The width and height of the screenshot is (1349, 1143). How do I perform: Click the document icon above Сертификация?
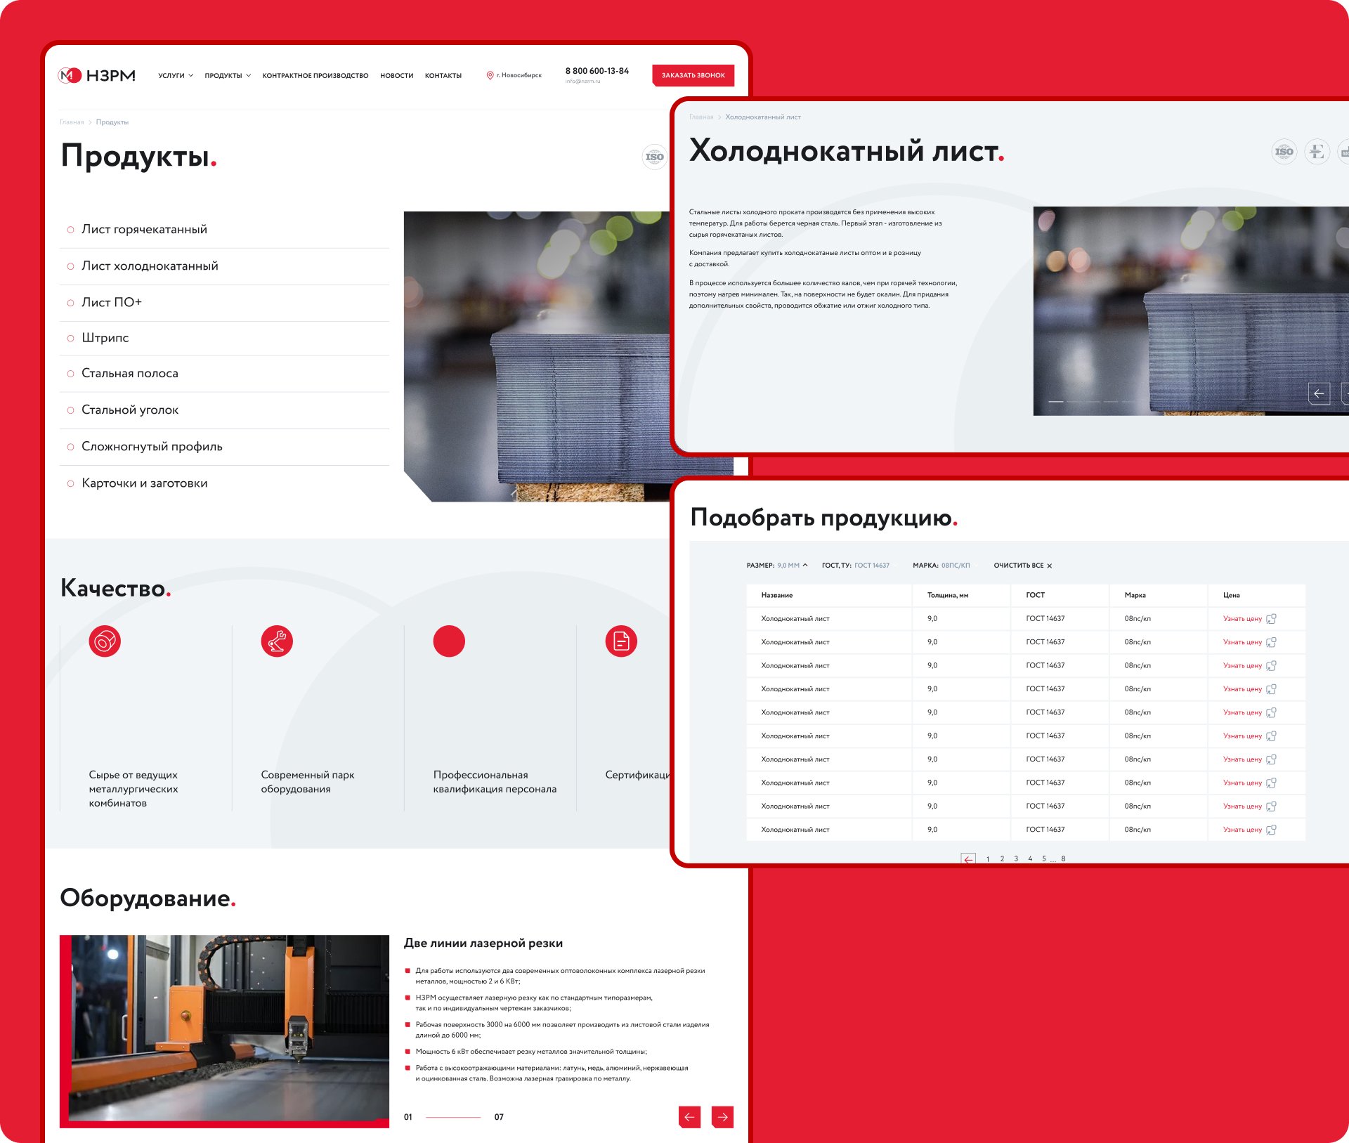(x=621, y=641)
